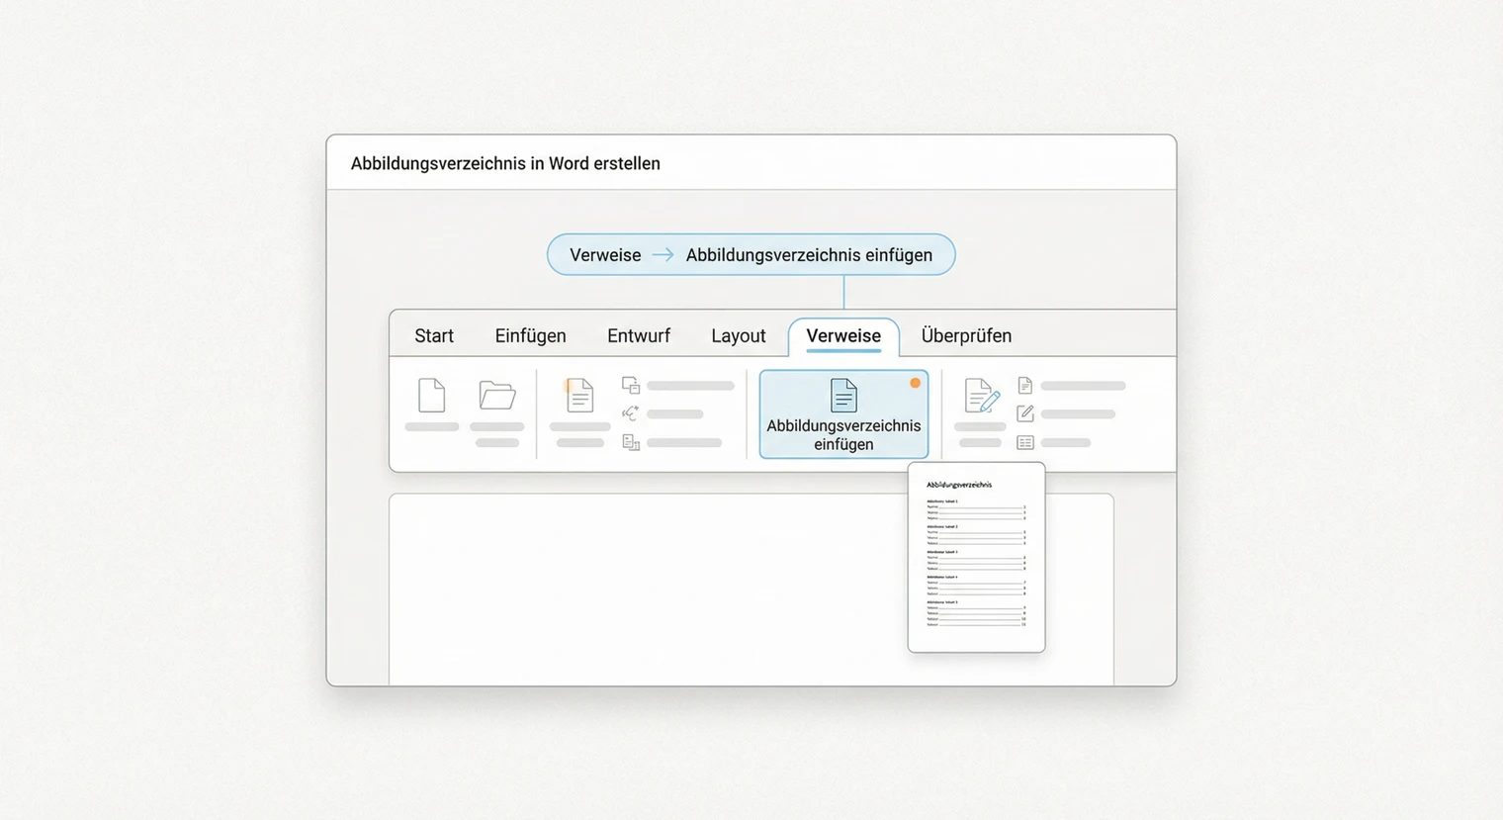Click the orange dot on the highlighted button
The height and width of the screenshot is (820, 1503).
tap(915, 383)
